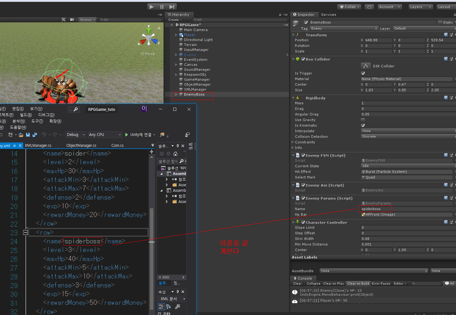The height and width of the screenshot is (315, 456).
Task: Collapse the Transform component foldout
Action: [293, 35]
